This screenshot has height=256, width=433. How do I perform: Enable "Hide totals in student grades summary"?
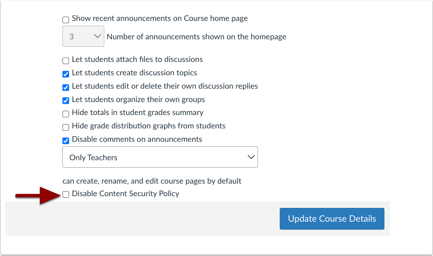click(x=65, y=114)
